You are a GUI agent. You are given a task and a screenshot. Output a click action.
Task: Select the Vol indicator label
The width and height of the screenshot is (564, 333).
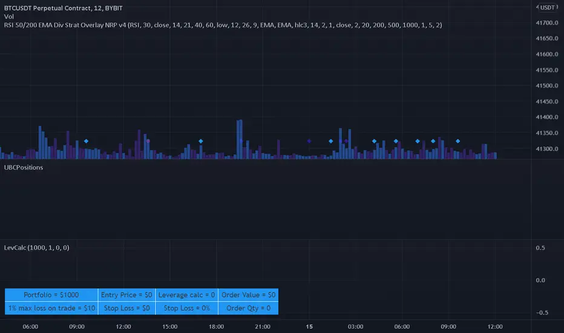[8, 16]
